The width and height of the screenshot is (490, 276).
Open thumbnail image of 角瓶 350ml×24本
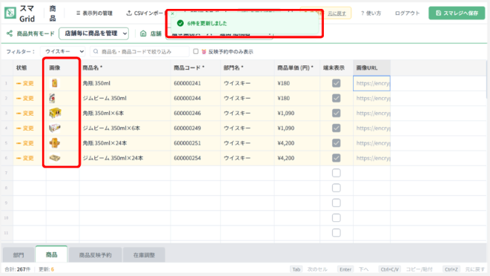pyautogui.click(x=55, y=143)
